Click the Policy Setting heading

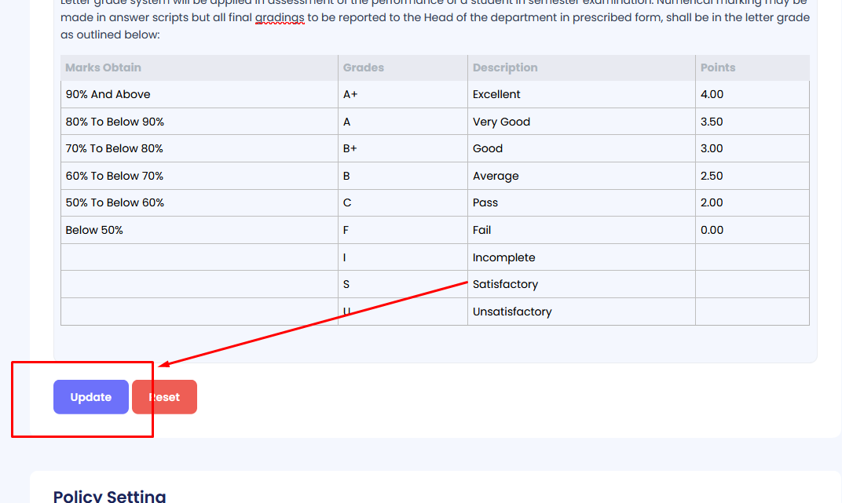point(109,496)
